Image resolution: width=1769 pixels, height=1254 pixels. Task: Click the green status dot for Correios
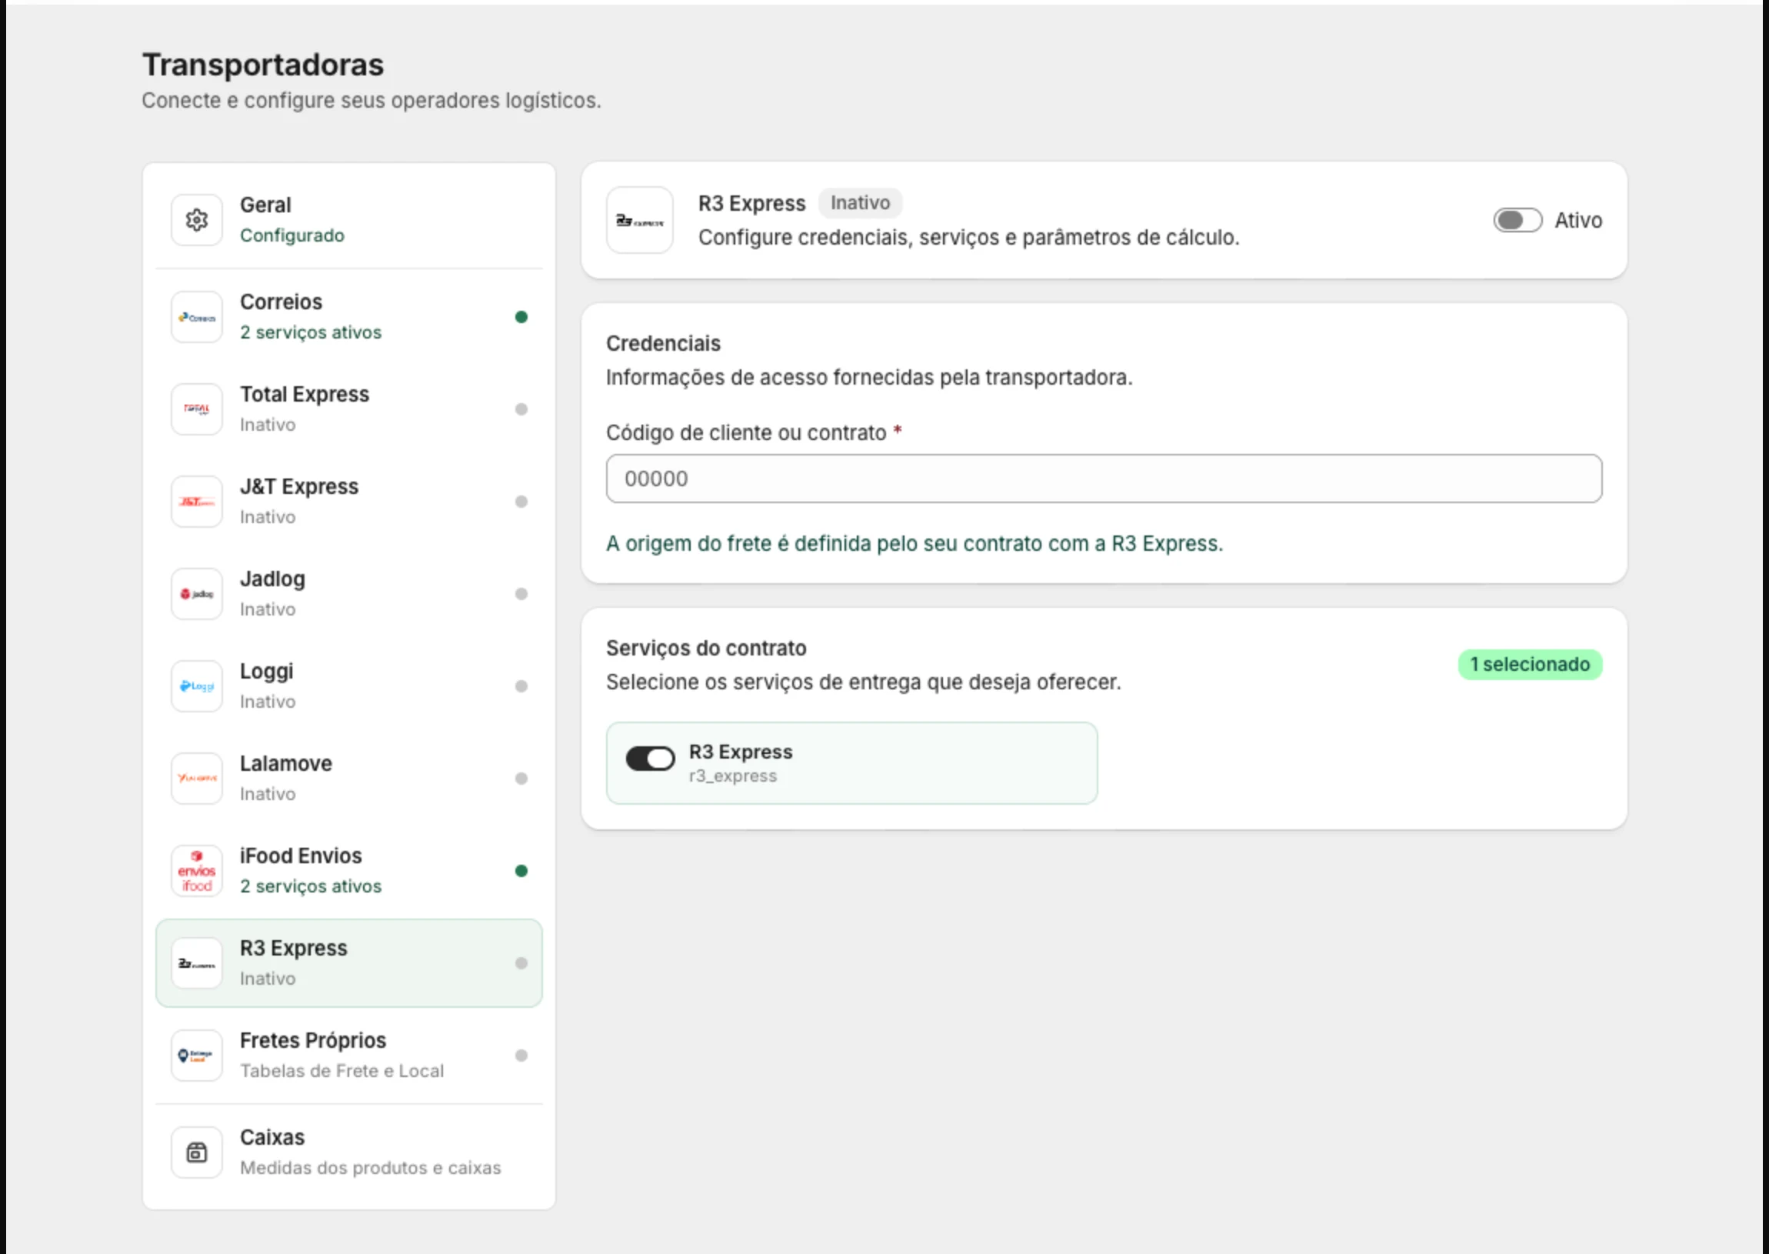pyautogui.click(x=521, y=317)
